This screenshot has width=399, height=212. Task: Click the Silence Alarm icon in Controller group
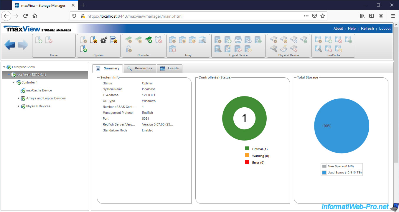point(158,40)
